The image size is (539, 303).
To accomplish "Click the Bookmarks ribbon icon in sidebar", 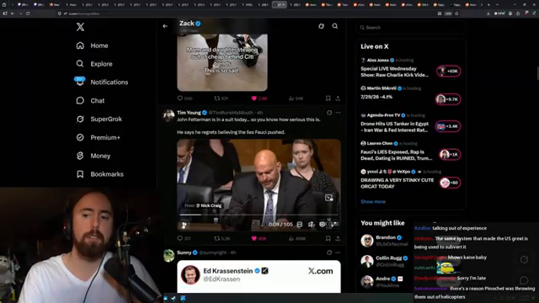I will (80, 174).
